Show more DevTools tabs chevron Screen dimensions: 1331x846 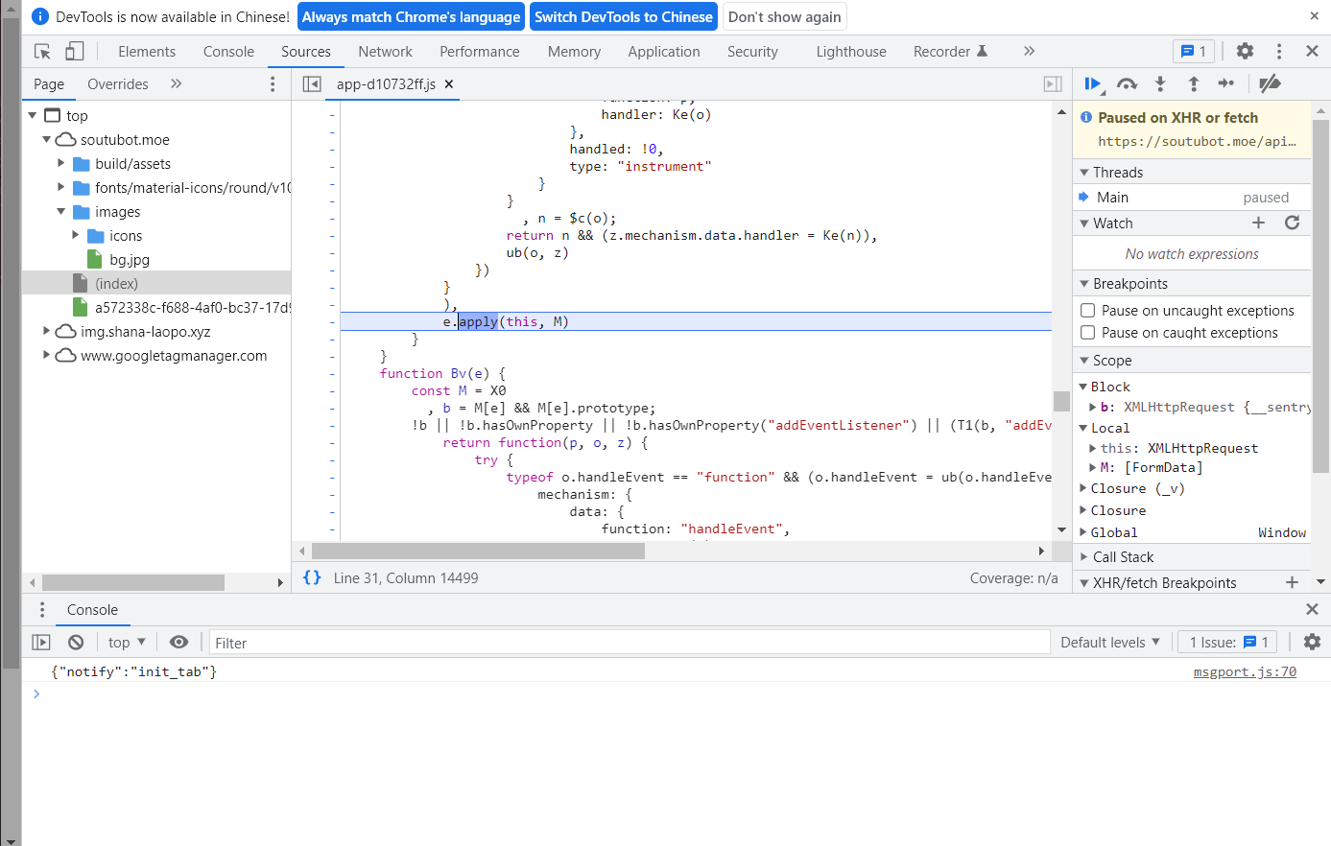point(1029,52)
